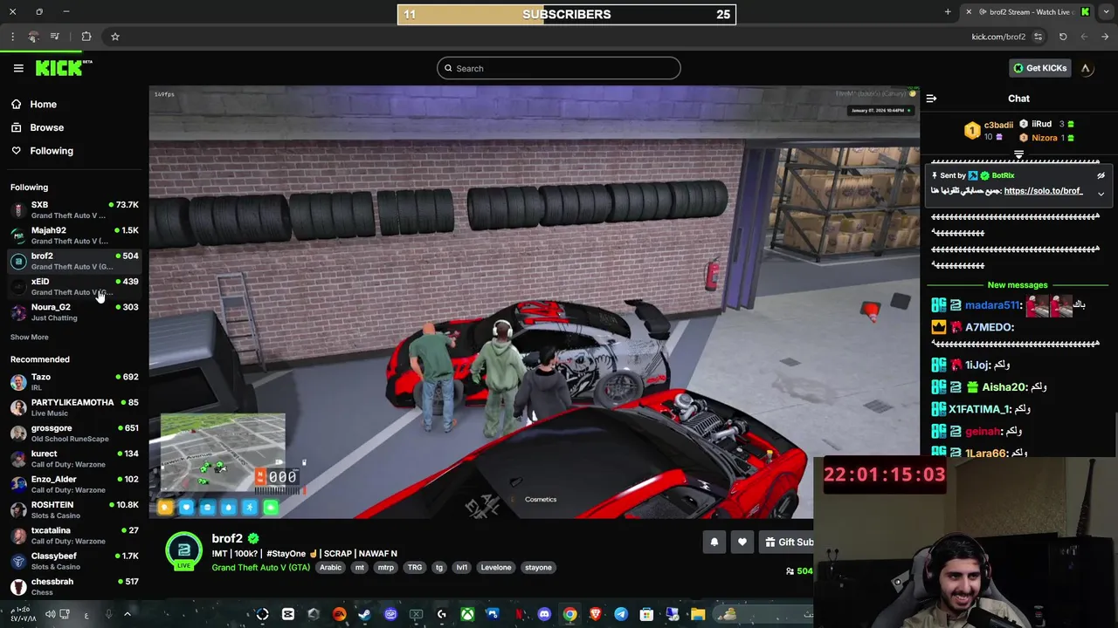This screenshot has width=1118, height=628.
Task: Expand the pinned message chevron
Action: pos(1101,194)
